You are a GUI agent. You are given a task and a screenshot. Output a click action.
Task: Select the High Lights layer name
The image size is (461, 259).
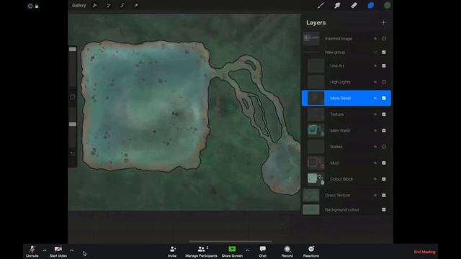[x=340, y=82]
